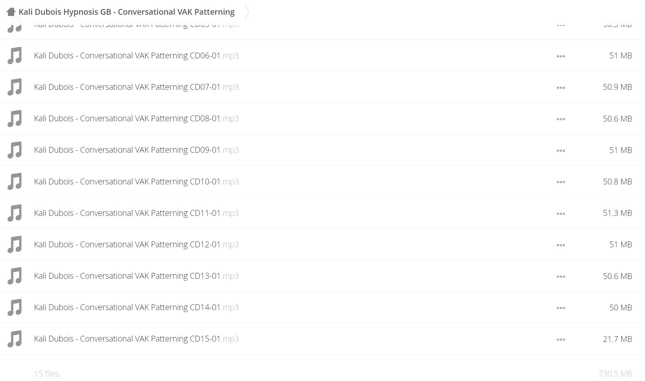Open the CD10-01.mp3 file name
645x381 pixels.
pyautogui.click(x=136, y=182)
